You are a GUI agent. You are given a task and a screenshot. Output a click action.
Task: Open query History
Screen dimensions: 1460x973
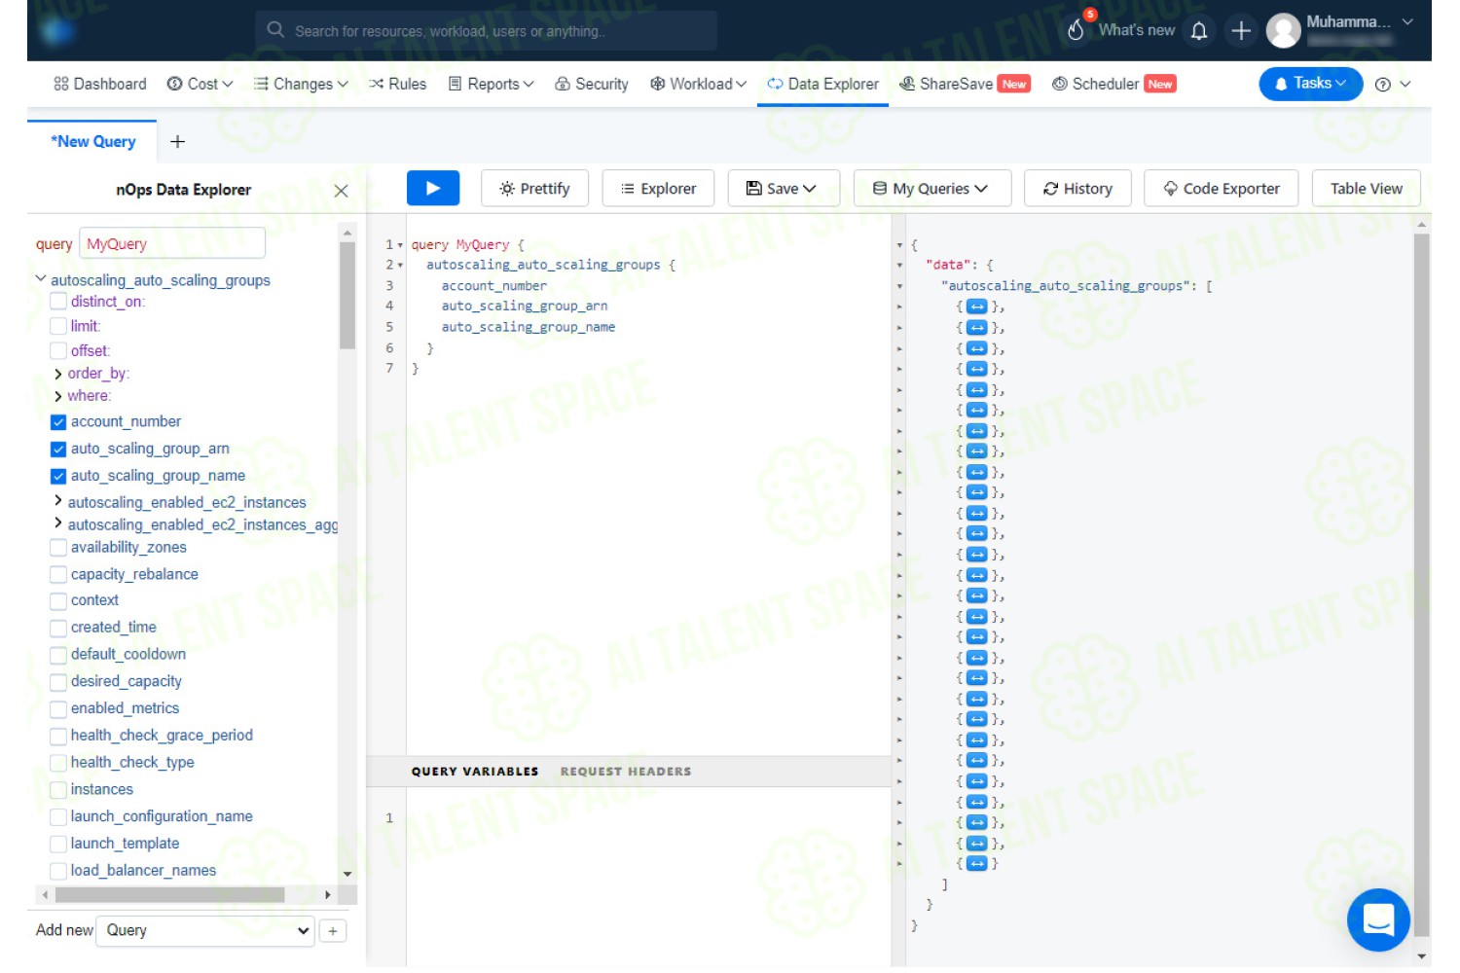[x=1077, y=189]
